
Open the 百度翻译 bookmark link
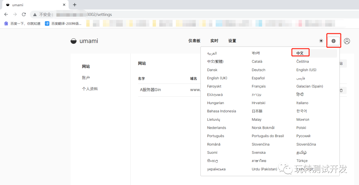coord(63,24)
